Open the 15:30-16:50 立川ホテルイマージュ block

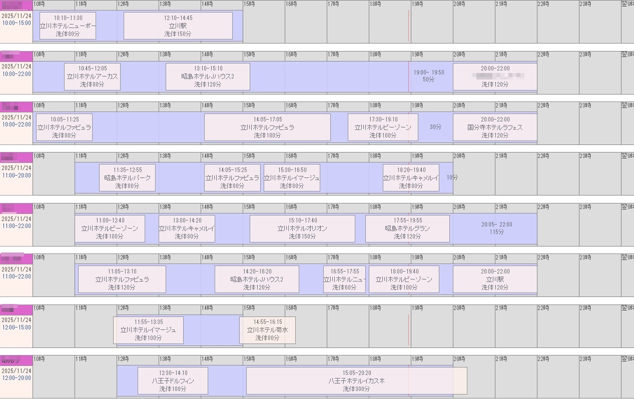pos(292,178)
